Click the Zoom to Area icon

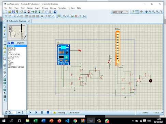161,12
